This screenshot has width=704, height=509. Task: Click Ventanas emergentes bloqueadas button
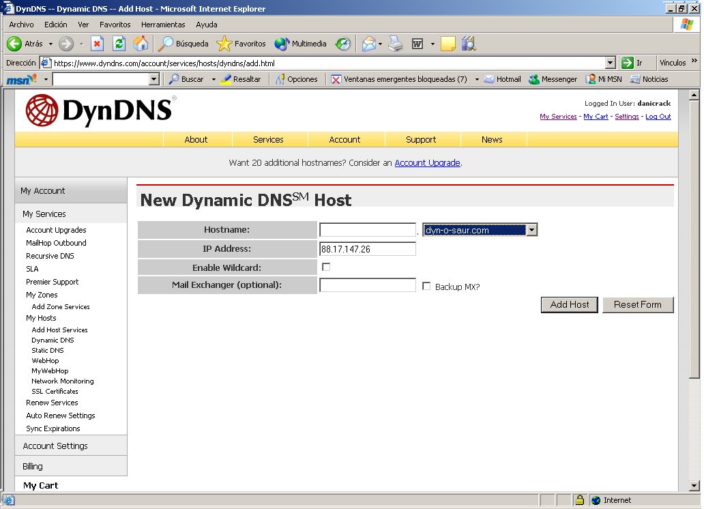pyautogui.click(x=399, y=79)
